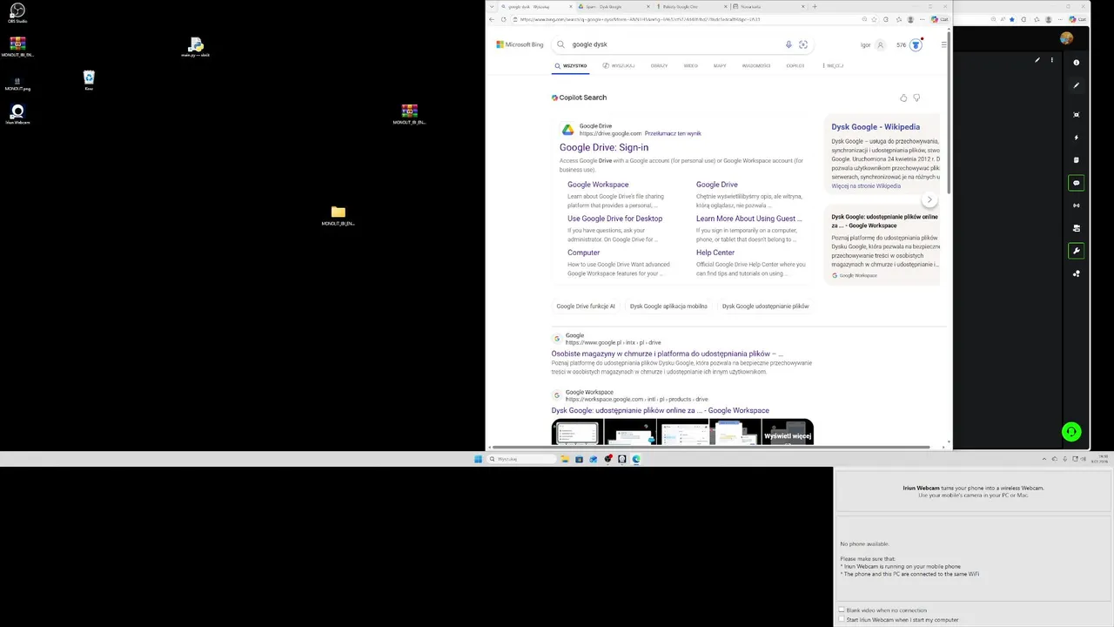Click Bing visual search camera icon
The height and width of the screenshot is (627, 1114).
803,44
